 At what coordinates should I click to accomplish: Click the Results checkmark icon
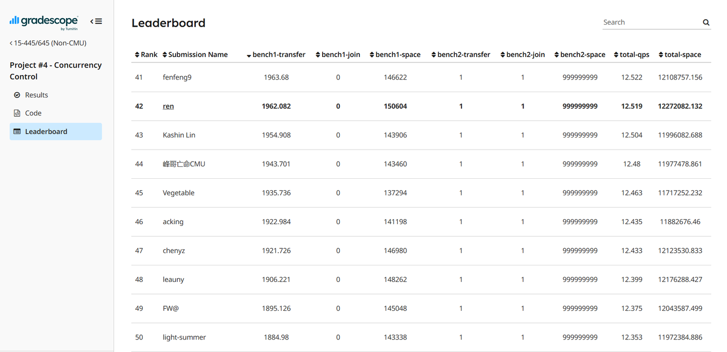(x=17, y=95)
